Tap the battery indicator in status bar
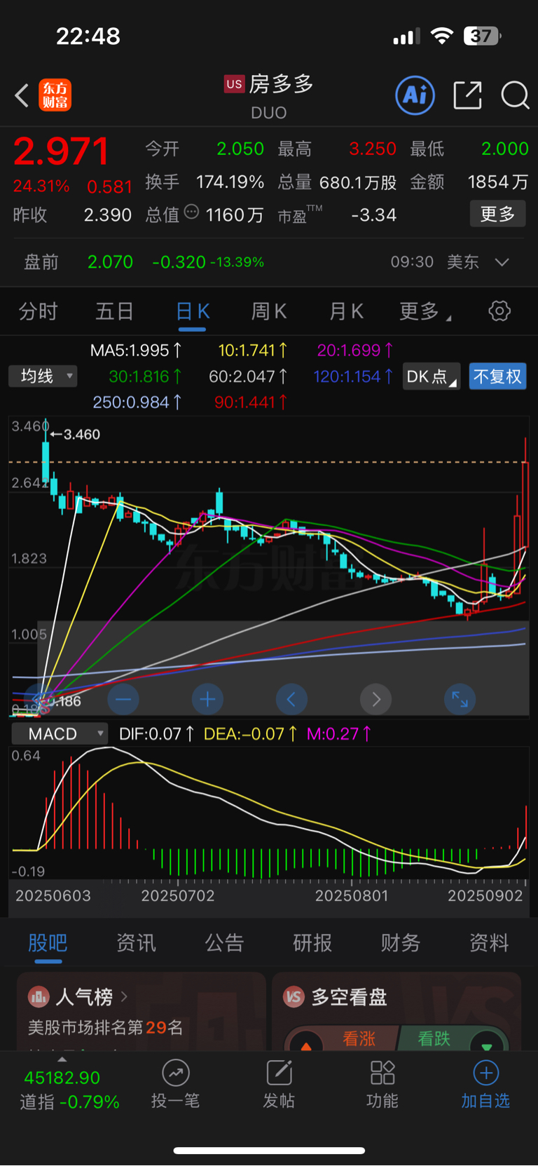The width and height of the screenshot is (538, 1166). [482, 36]
